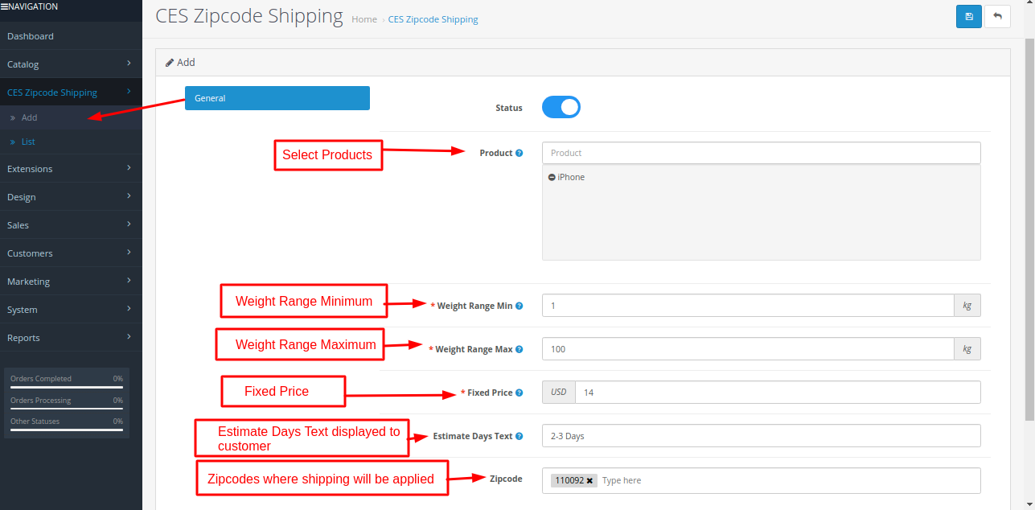This screenshot has width=1035, height=510.
Task: Click the Weight Range Min help icon
Action: coord(520,306)
